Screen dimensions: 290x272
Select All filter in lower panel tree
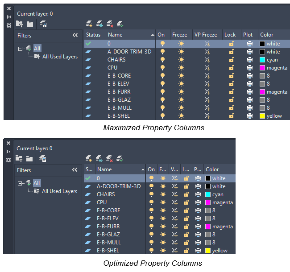pos(37,183)
